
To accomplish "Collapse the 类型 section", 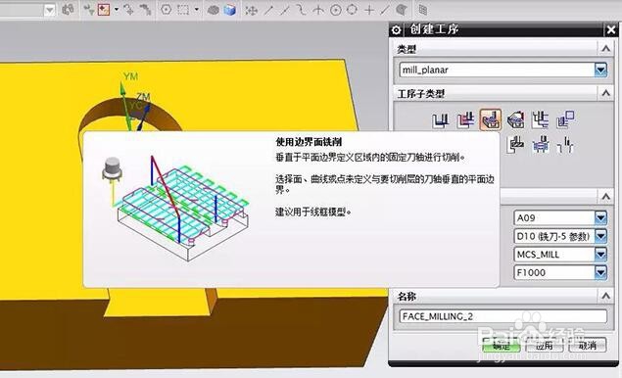I will (605, 49).
